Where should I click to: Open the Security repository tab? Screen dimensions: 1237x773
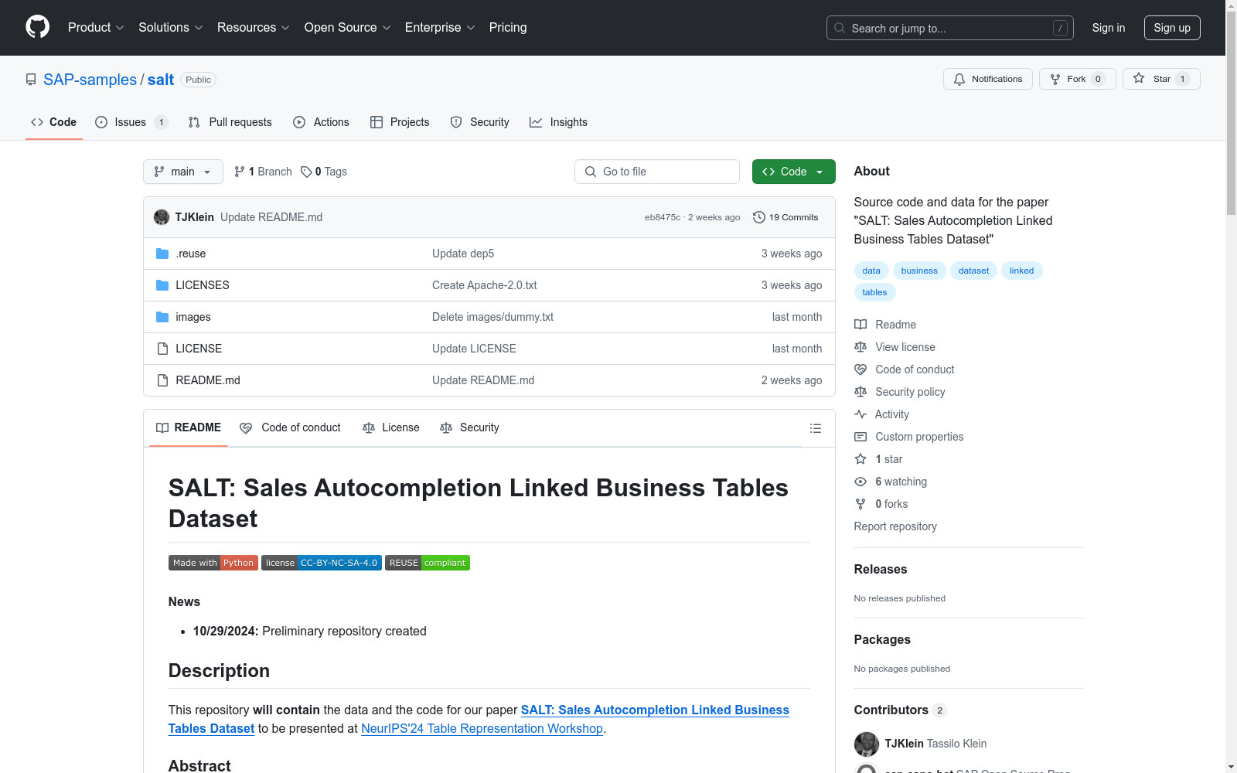[x=480, y=122]
